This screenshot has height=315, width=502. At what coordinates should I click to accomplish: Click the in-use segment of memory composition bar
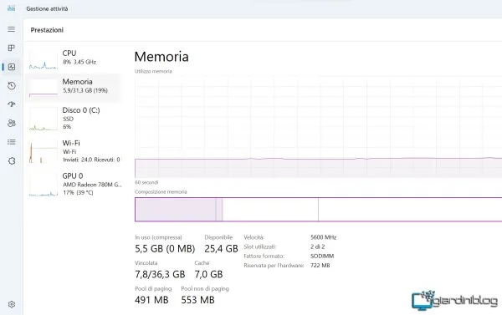[176, 210]
